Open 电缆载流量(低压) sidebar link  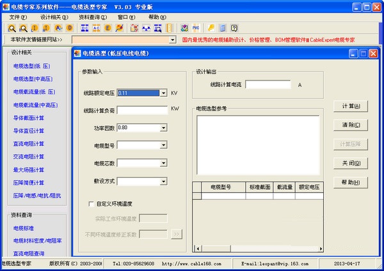[35, 92]
